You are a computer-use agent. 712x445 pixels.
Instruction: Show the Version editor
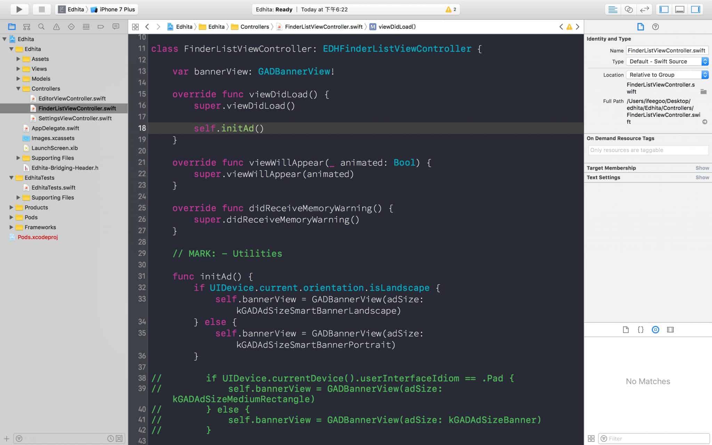645,9
